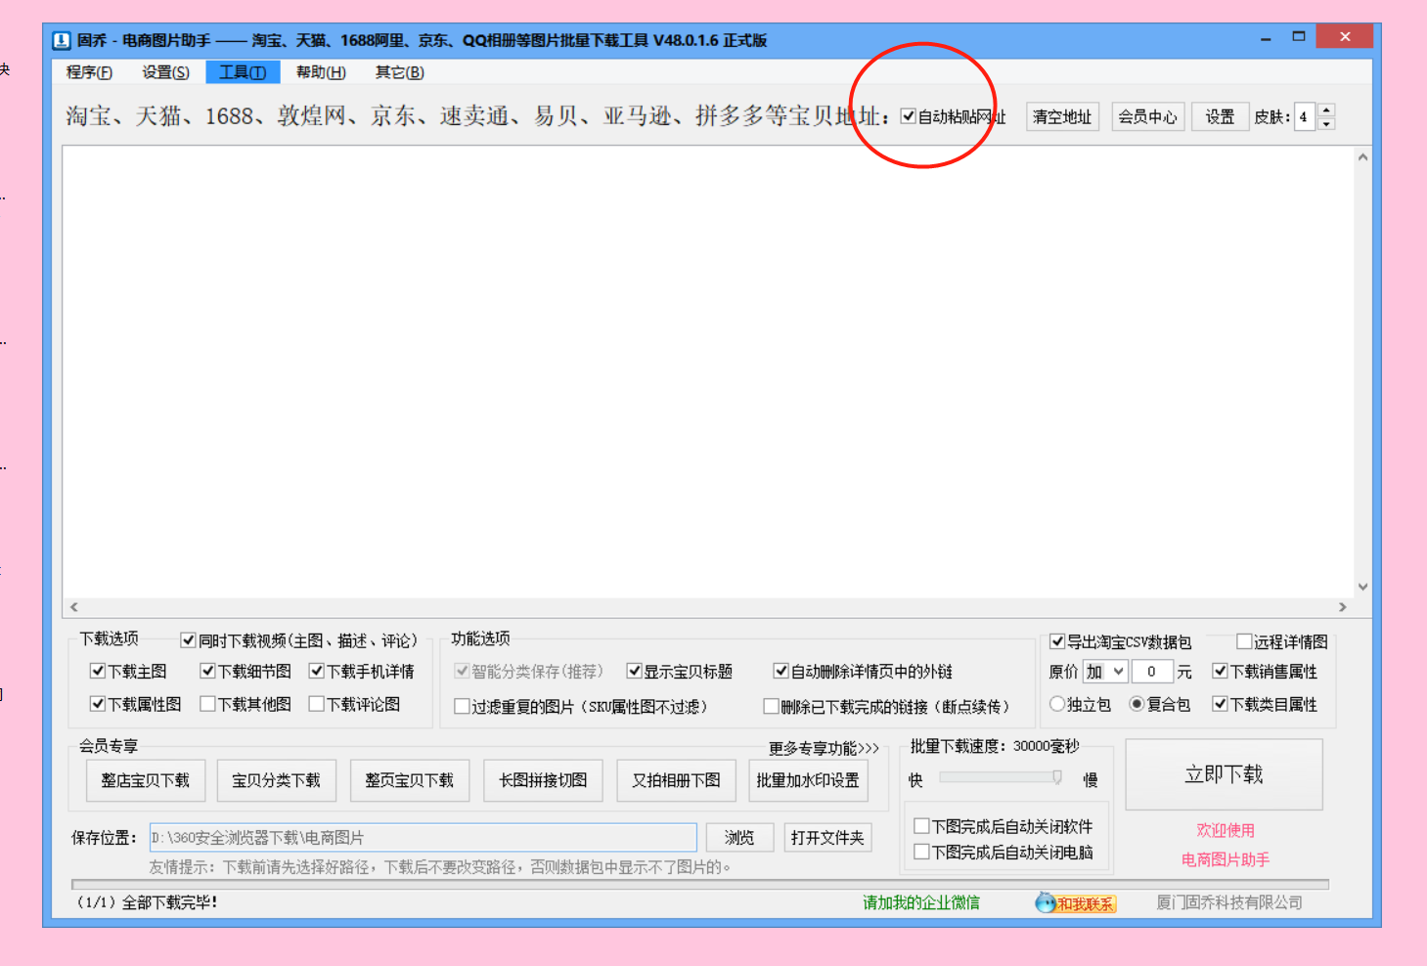The image size is (1427, 966).
Task: Select the 独立包 radio button
Action: (1057, 704)
